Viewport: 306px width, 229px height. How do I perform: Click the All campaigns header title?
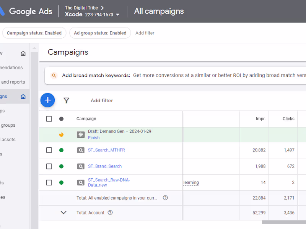point(159,11)
